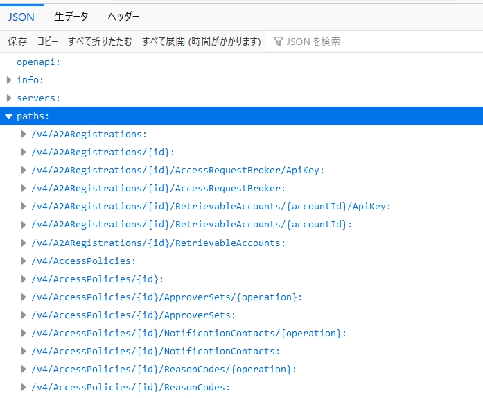Viewport: 483px width, 398px height.
Task: Select the NotificationContacts/{operation} path row
Action: point(241,334)
